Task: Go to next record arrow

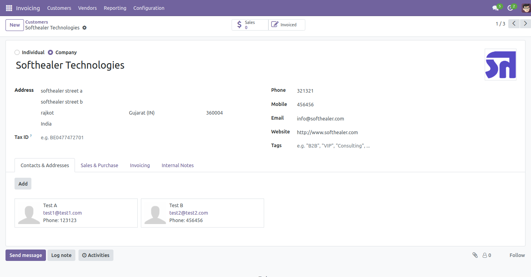Action: click(526, 24)
